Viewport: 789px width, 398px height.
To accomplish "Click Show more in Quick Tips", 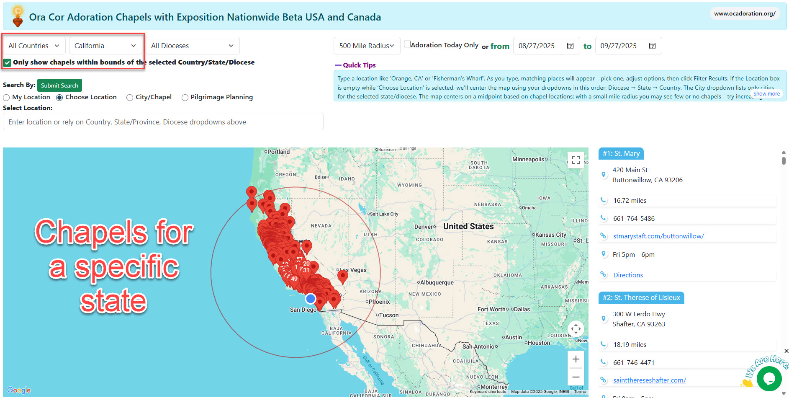I will coord(766,94).
